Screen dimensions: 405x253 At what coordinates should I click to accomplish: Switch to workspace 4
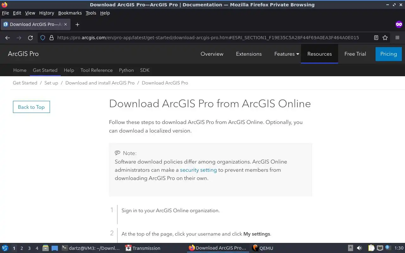tap(37, 248)
